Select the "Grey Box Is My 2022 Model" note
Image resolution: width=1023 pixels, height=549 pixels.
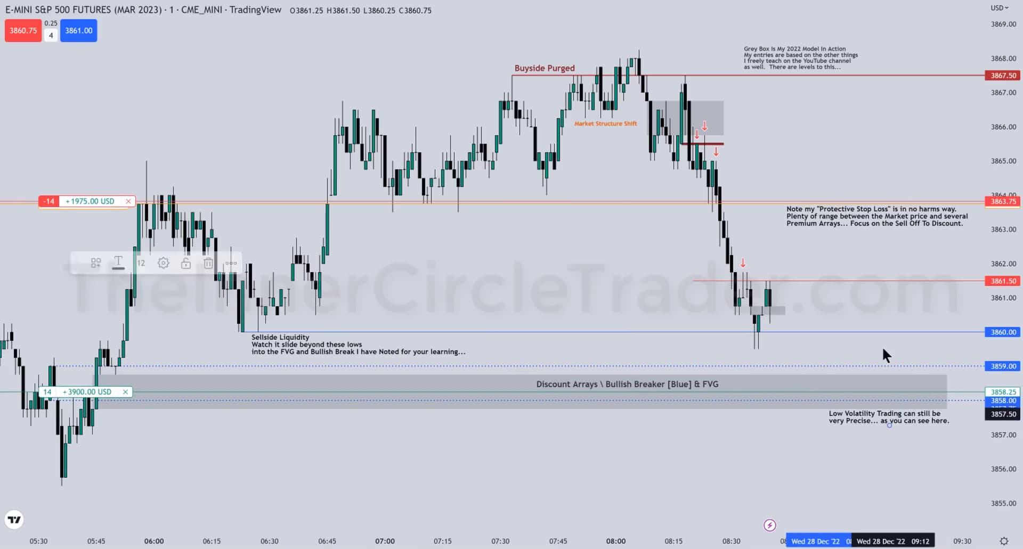coord(801,58)
